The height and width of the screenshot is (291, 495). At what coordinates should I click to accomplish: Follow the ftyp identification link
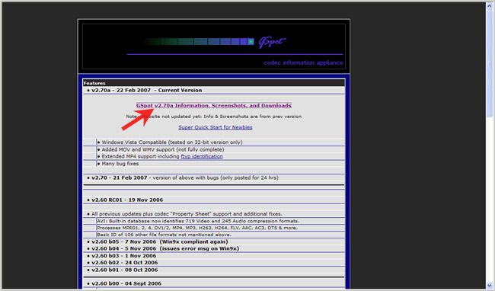pyautogui.click(x=202, y=157)
